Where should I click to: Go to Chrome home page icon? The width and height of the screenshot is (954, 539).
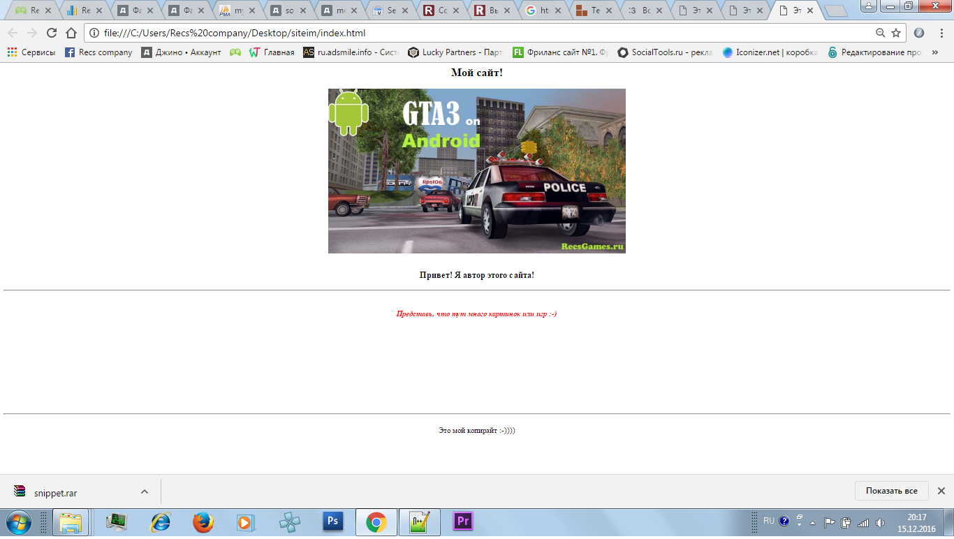(x=71, y=33)
